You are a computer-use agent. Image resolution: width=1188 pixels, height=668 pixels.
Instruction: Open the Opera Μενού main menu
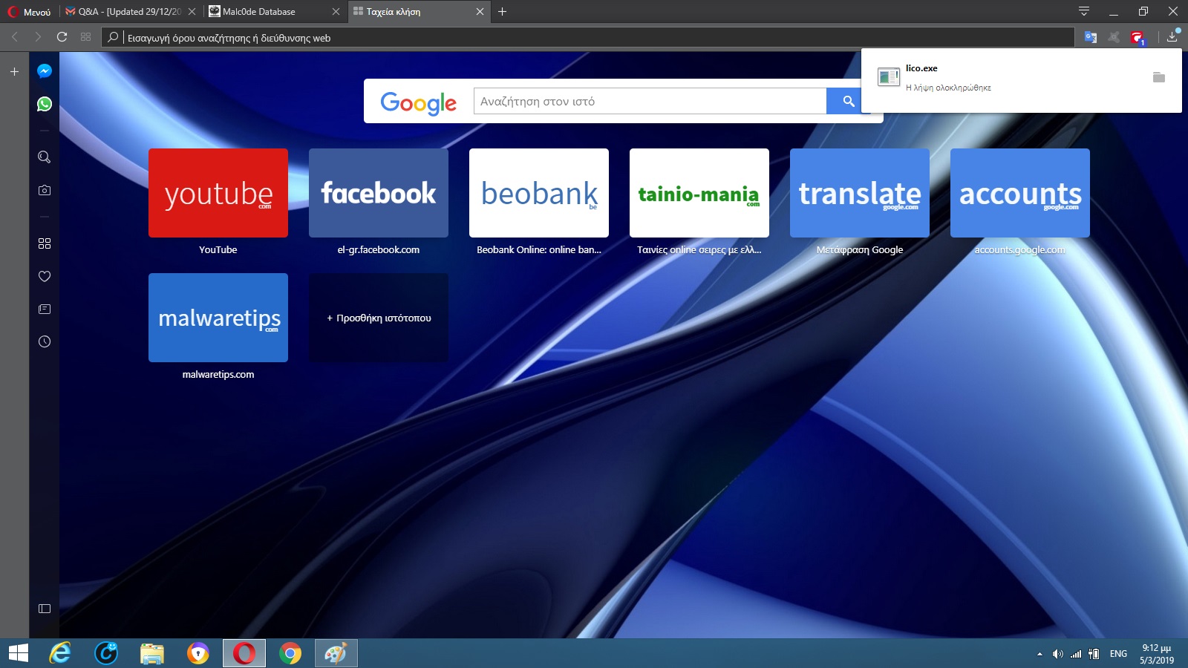(x=29, y=12)
